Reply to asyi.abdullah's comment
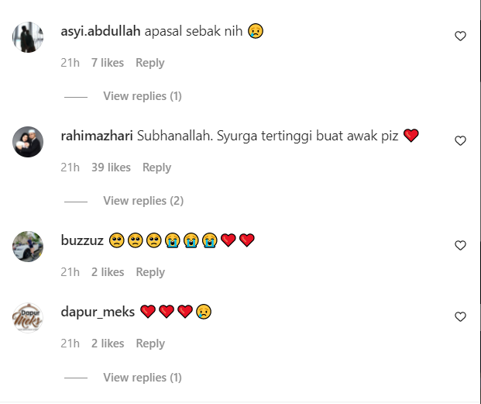 click(x=150, y=63)
